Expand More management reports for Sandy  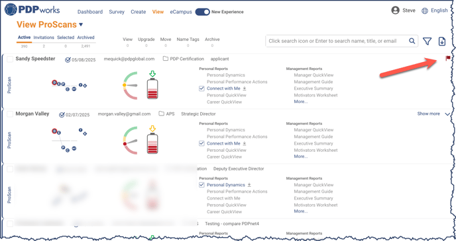tap(301, 102)
